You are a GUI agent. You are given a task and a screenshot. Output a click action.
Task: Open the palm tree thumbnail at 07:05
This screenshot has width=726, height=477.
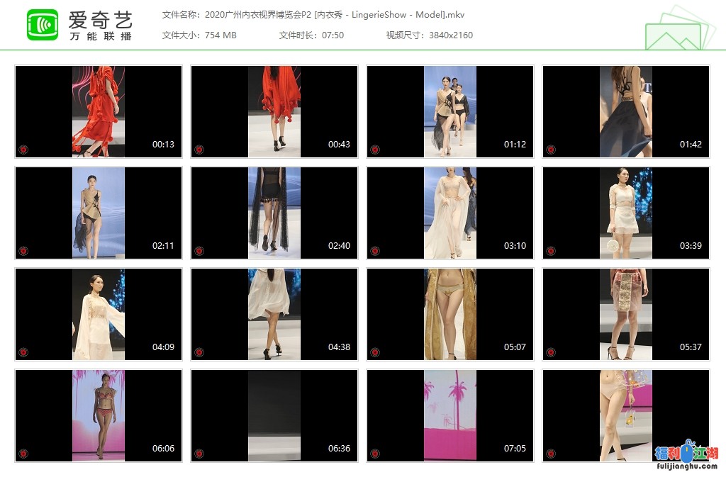point(450,415)
